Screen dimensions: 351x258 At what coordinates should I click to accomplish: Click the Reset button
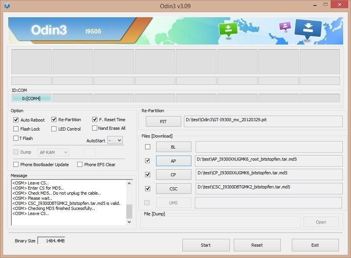pos(257,245)
